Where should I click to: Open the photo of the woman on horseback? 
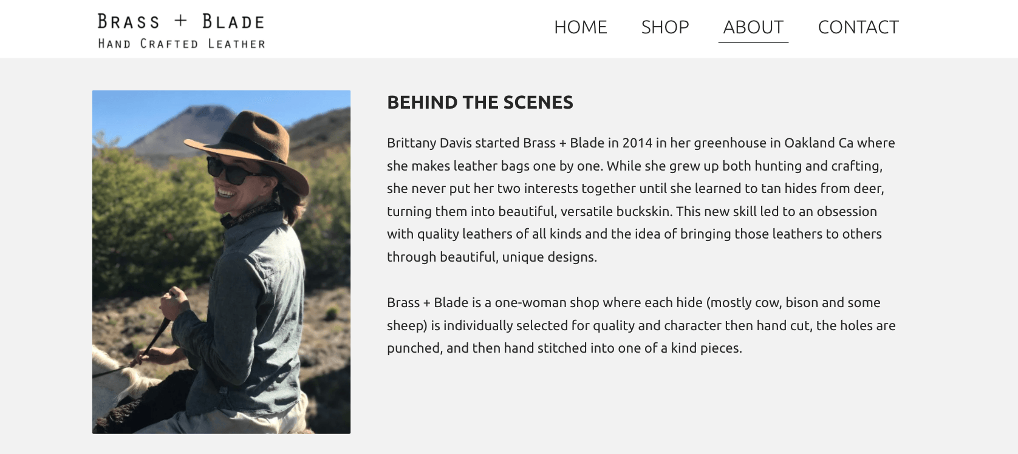pyautogui.click(x=221, y=262)
